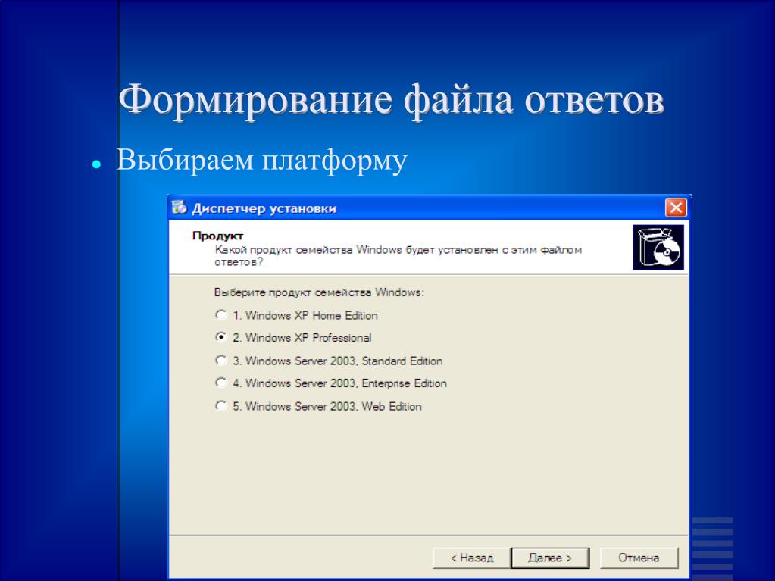The image size is (775, 581).
Task: Click the Выберите продукт семейства Windows label
Action: [x=319, y=292]
